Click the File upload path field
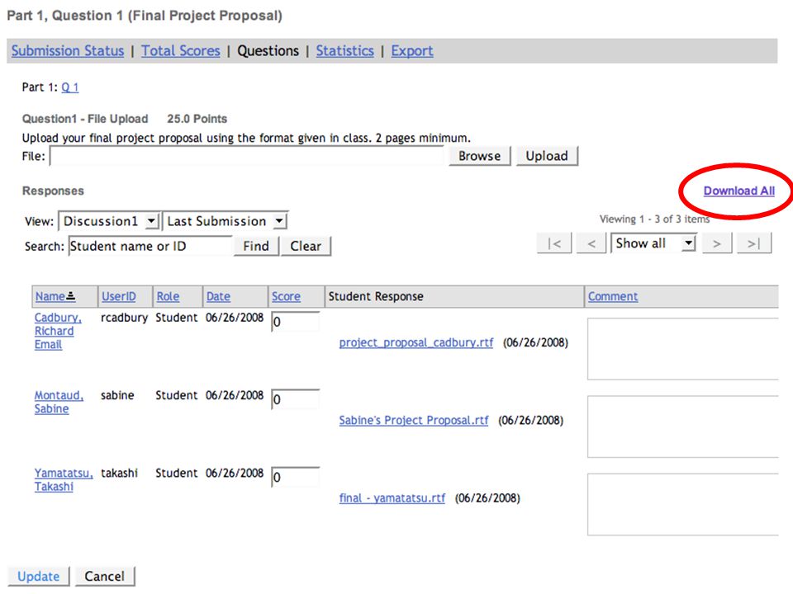This screenshot has width=793, height=594. pos(247,156)
